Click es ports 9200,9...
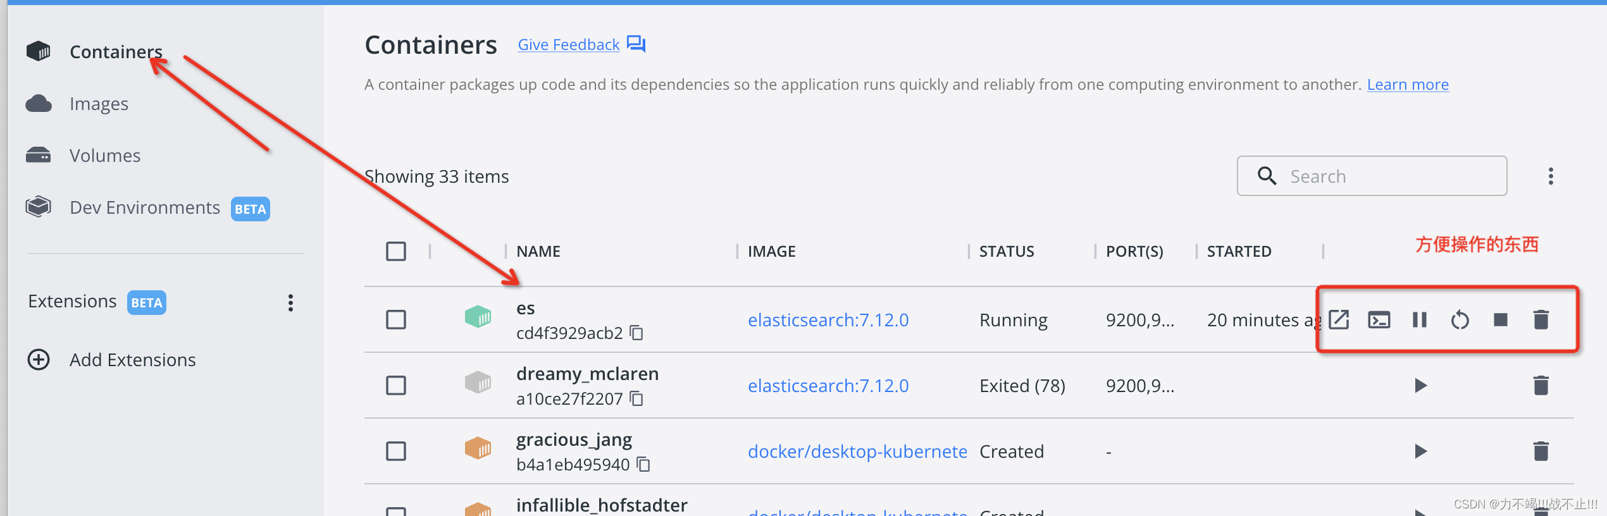Viewport: 1607px width, 516px height. click(1140, 321)
